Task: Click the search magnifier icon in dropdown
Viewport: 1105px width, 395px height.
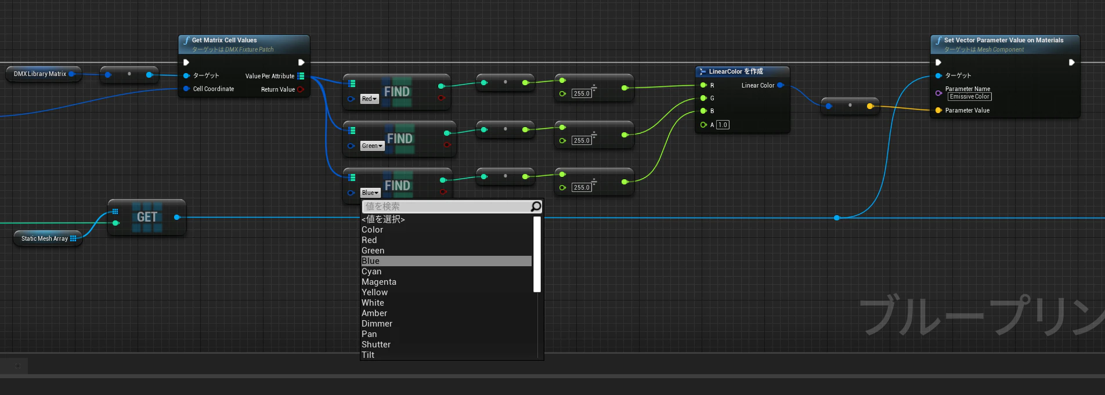Action: [536, 206]
